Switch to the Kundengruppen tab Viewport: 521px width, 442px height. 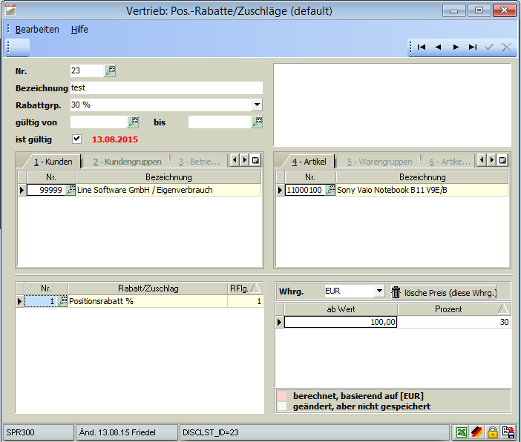(124, 161)
